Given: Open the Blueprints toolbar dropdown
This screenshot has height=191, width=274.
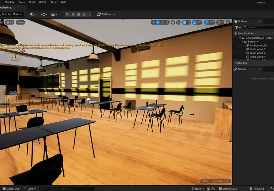Looking at the screenshot, I should point(44,14).
